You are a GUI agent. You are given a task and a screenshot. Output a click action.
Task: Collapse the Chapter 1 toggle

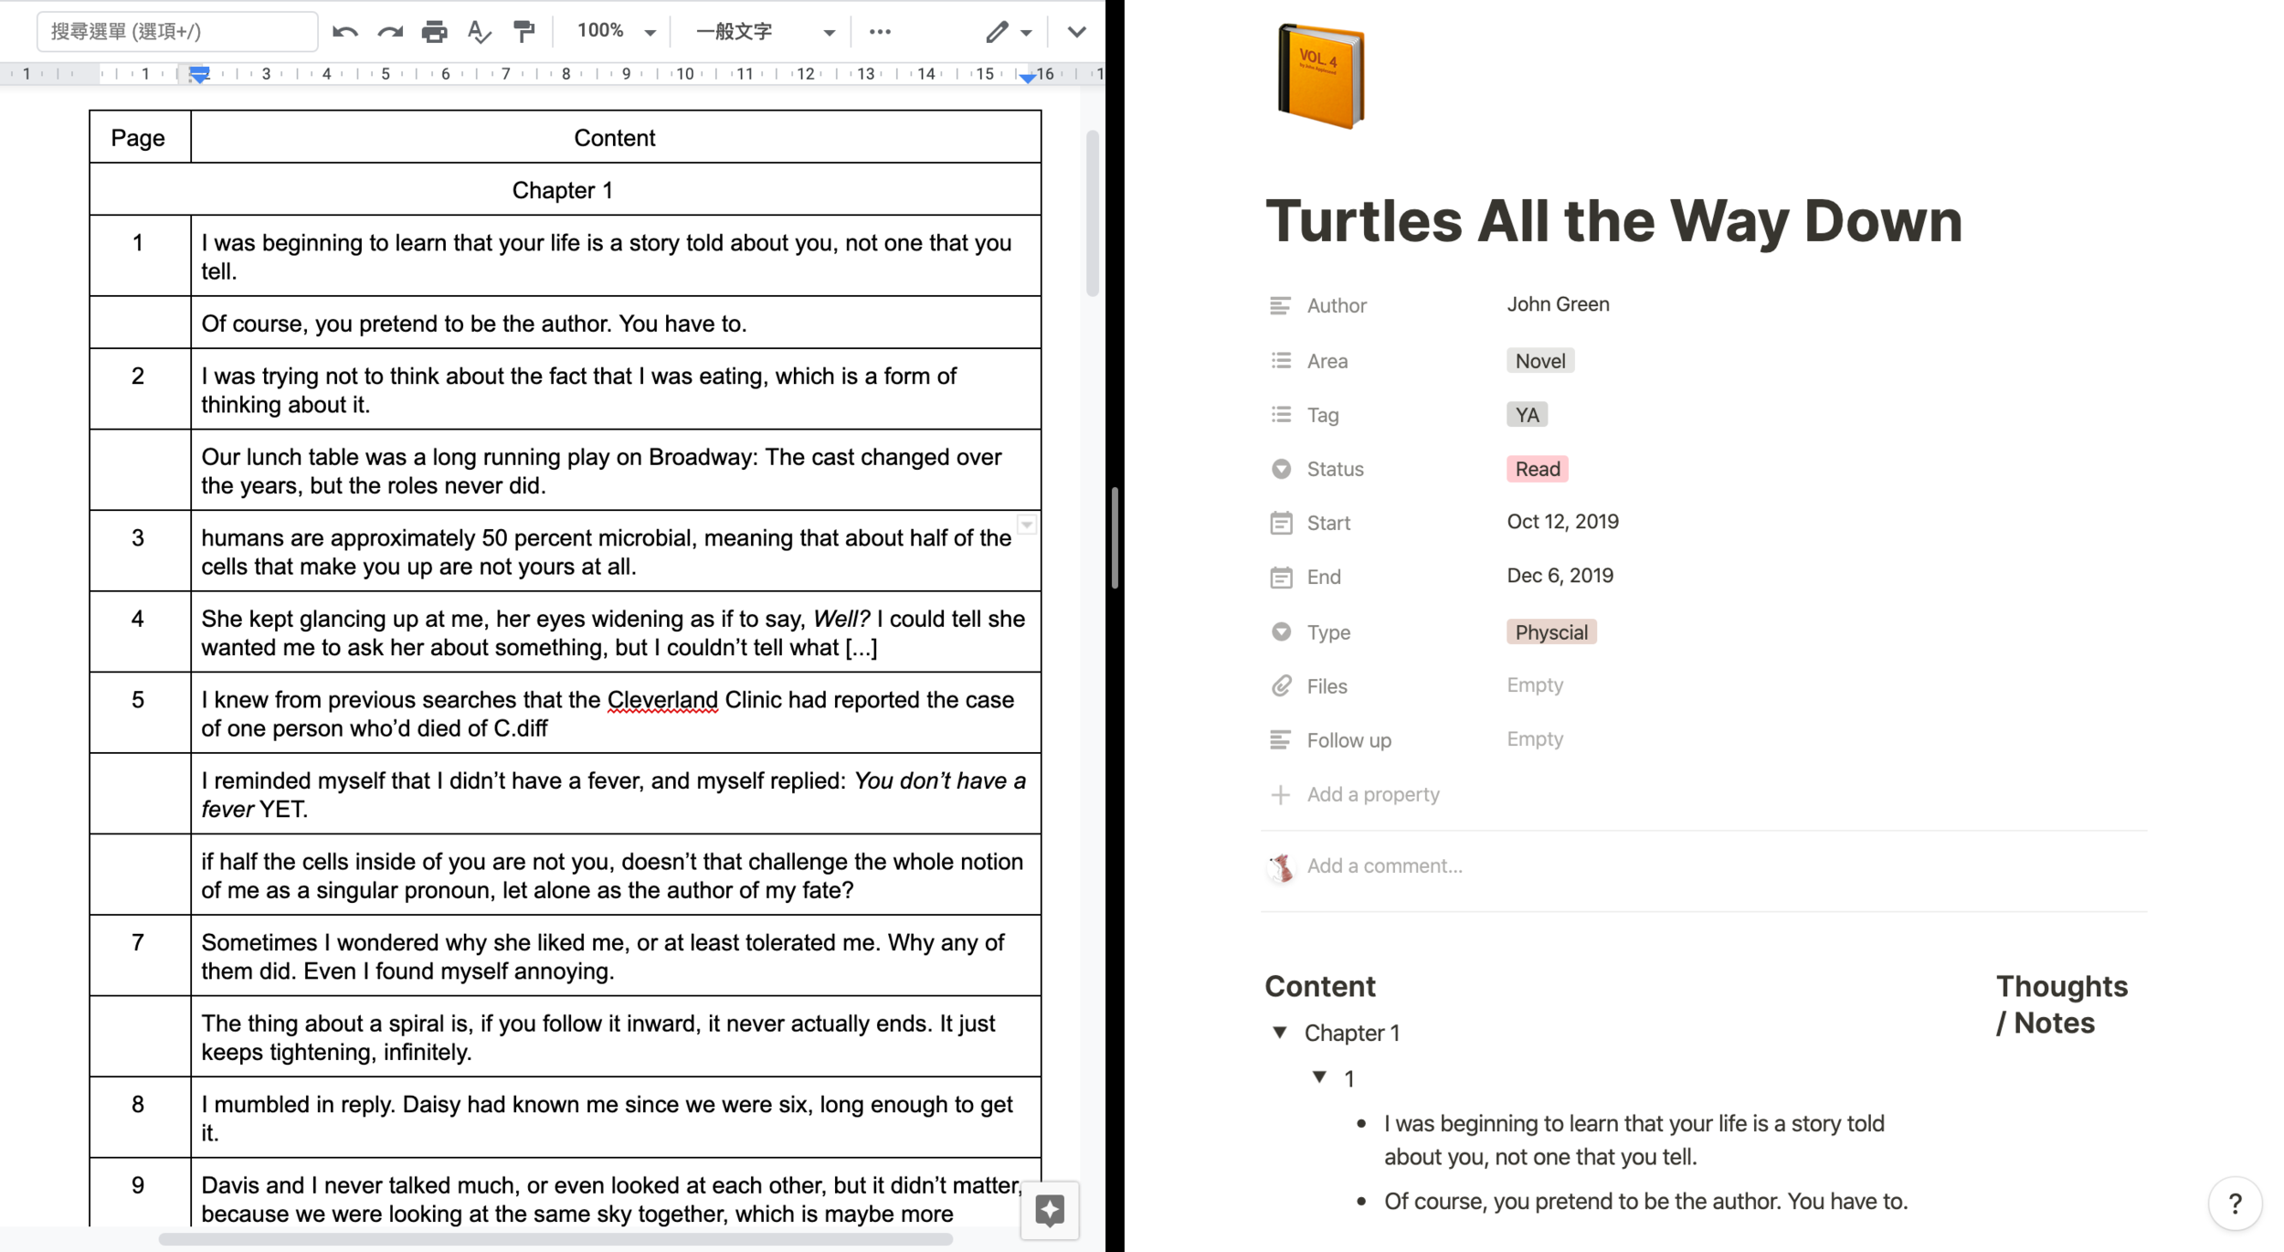pos(1280,1032)
